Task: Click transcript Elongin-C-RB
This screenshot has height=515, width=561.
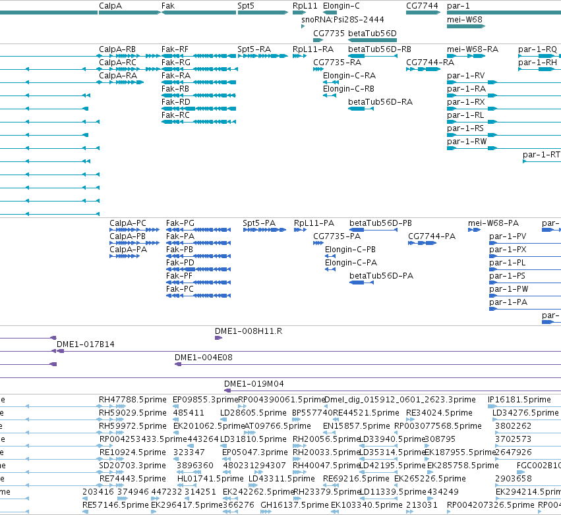Action: click(x=330, y=95)
